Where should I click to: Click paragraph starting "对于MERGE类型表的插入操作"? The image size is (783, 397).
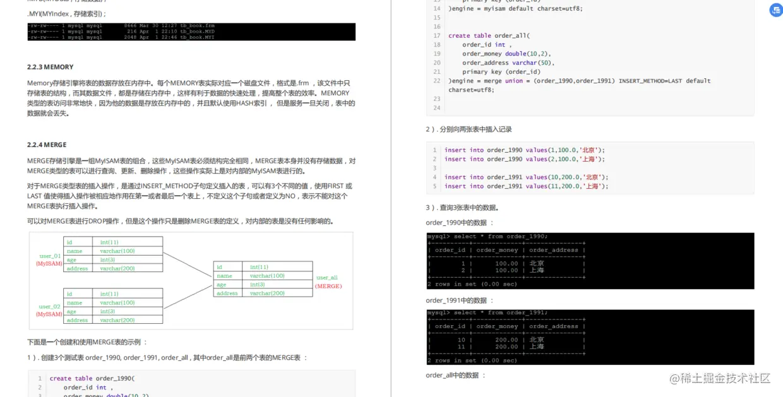point(188,196)
